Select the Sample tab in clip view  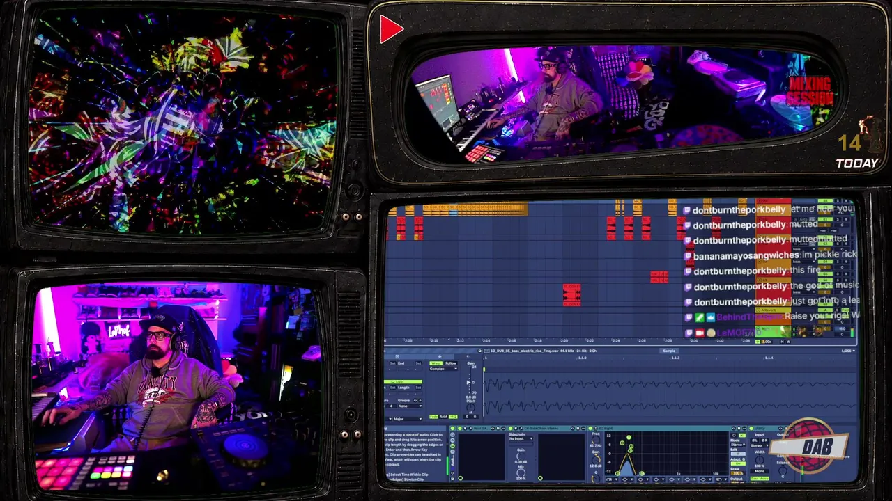click(x=669, y=351)
